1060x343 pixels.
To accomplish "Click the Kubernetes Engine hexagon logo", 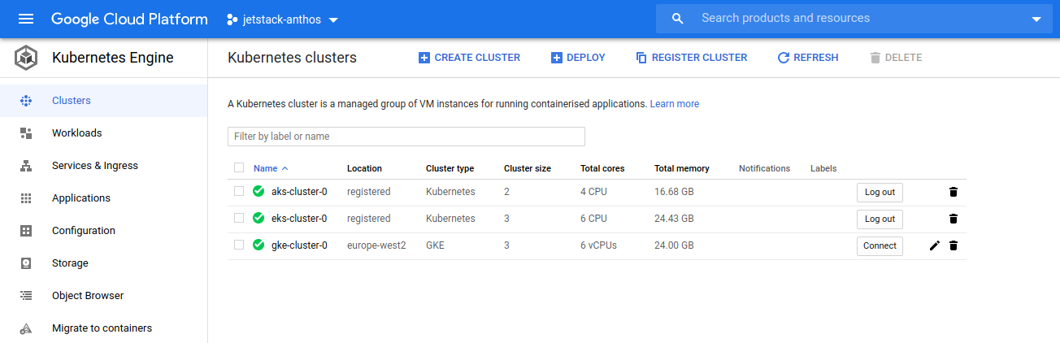I will [26, 58].
